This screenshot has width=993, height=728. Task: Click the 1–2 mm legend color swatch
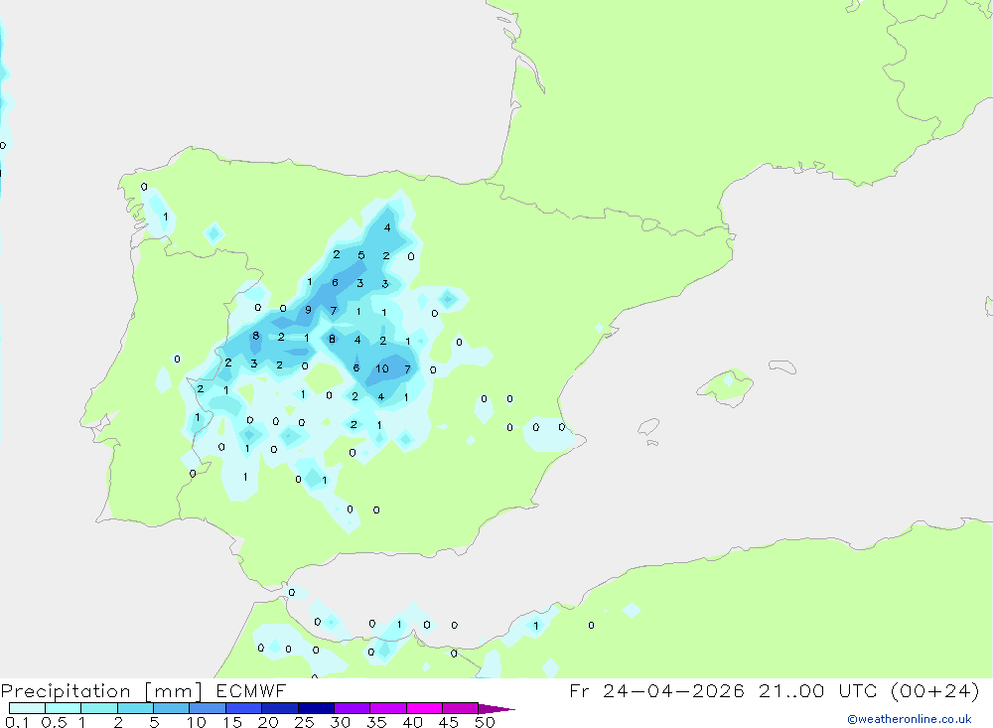[x=98, y=708]
